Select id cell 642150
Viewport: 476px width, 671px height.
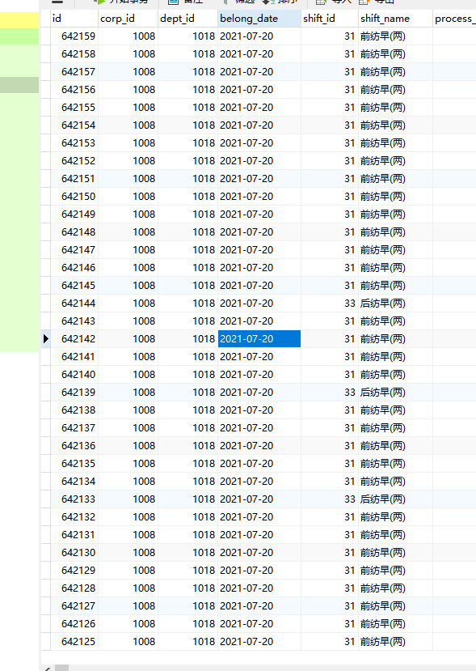click(x=74, y=197)
